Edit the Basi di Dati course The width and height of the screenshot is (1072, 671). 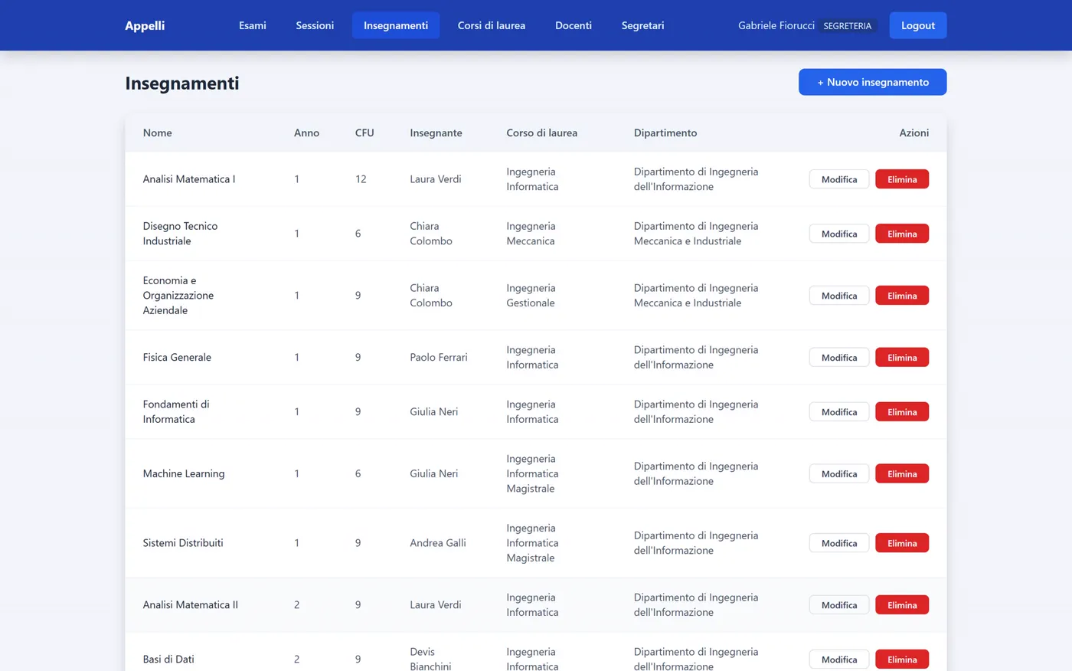click(x=839, y=660)
